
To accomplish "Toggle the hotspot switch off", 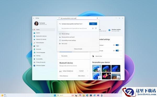I will click(117, 45).
